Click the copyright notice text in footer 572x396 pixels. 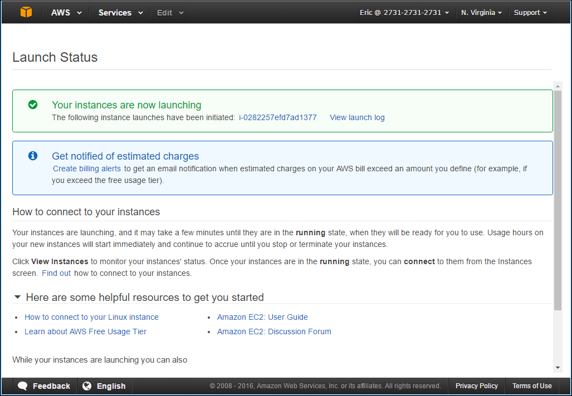pyautogui.click(x=325, y=386)
